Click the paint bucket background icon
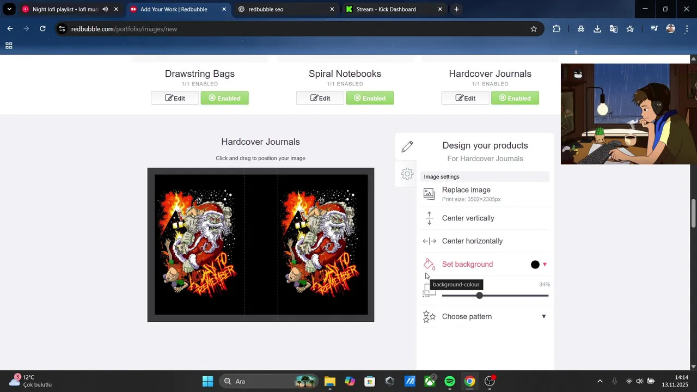The height and width of the screenshot is (392, 697). 429,264
